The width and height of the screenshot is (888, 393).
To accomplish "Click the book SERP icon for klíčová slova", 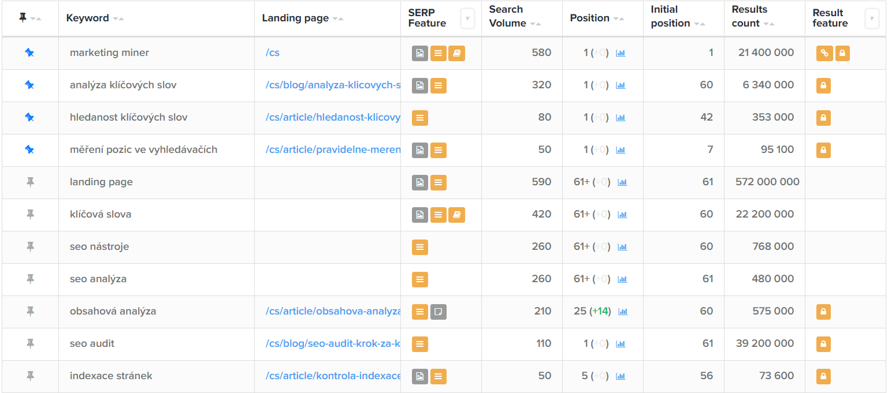I will point(456,215).
